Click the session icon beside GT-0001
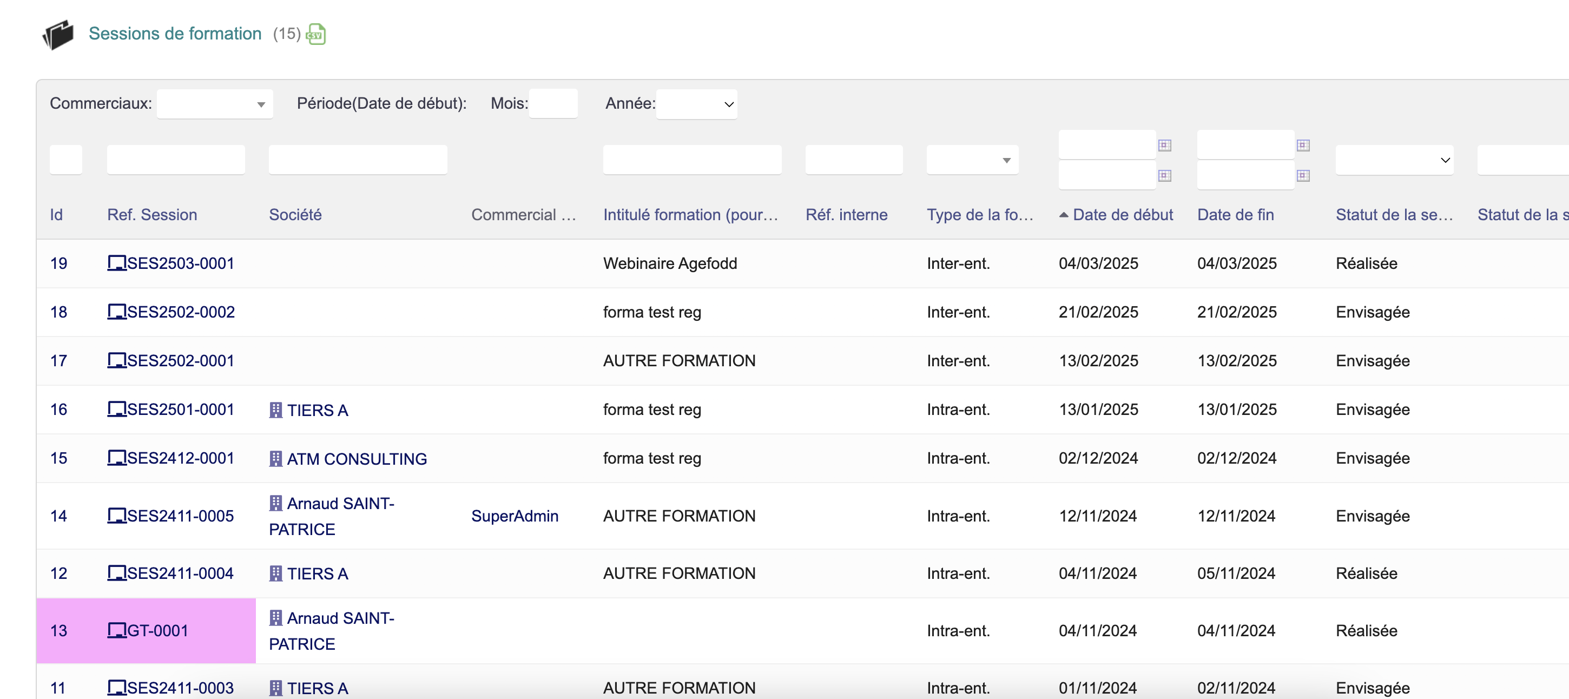 point(116,630)
